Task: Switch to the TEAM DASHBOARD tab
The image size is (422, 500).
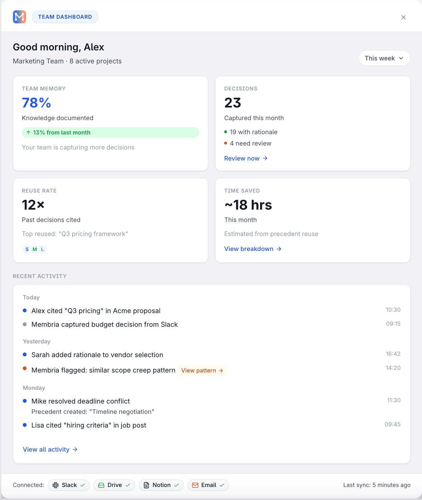Action: (x=65, y=17)
